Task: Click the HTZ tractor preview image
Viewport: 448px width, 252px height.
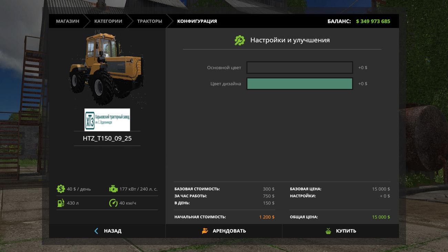Action: pyautogui.click(x=107, y=68)
